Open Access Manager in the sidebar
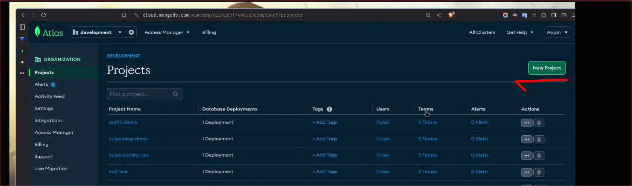The width and height of the screenshot is (632, 186). coord(54,132)
